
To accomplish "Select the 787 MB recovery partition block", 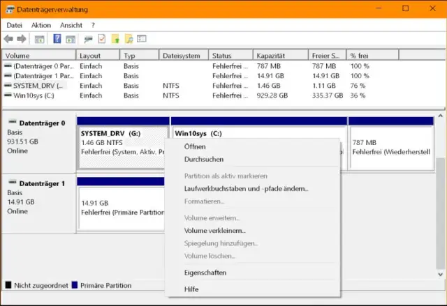I will (x=391, y=146).
